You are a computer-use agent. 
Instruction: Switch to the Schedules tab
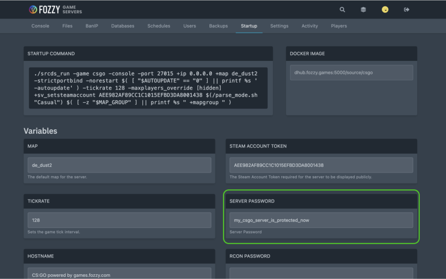pos(159,26)
